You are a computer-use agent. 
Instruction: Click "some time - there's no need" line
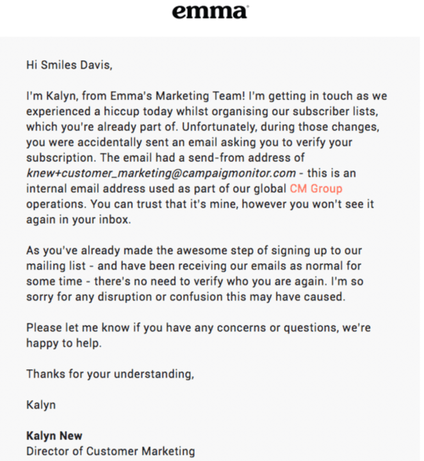point(195,282)
